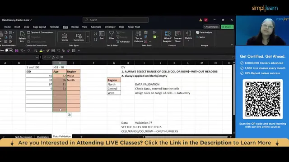Screen dimensions: 289x162
Task: Open the Insert tab
Action: pyautogui.click(x=17, y=27)
